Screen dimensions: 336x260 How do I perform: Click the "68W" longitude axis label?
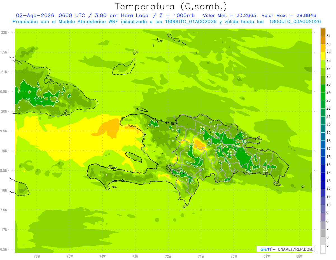(299, 256)
